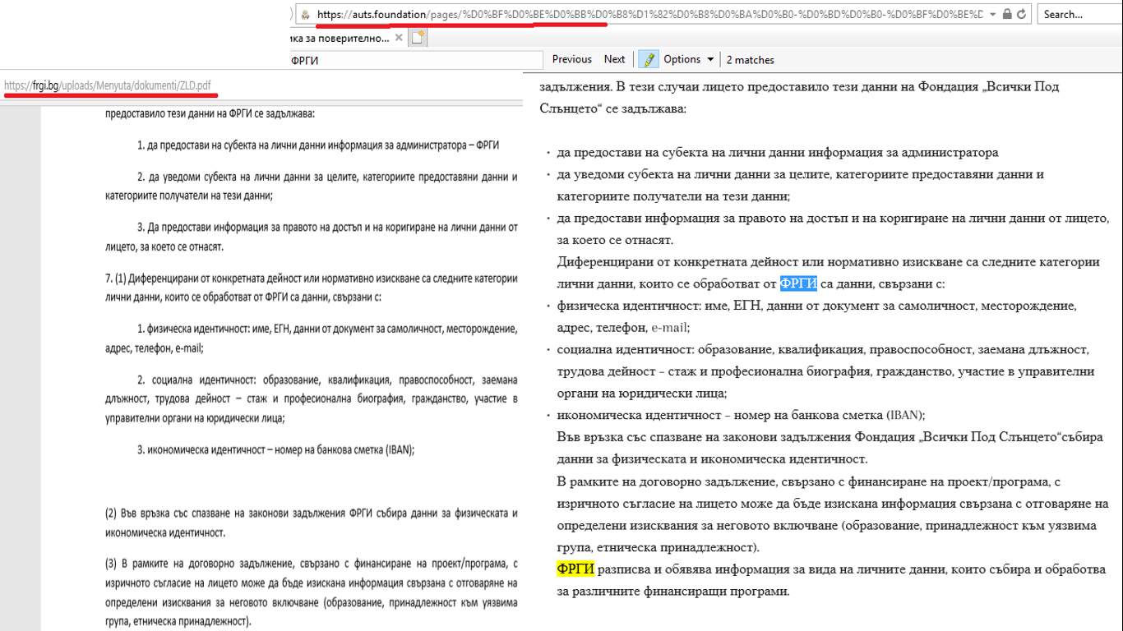1123x631 pixels.
Task: Toggle the highlight all matches pencil icon
Action: (x=649, y=59)
